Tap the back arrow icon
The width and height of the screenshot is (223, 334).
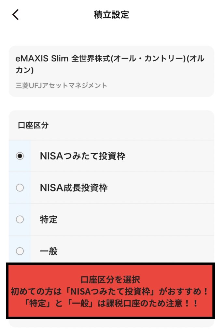pyautogui.click(x=16, y=15)
